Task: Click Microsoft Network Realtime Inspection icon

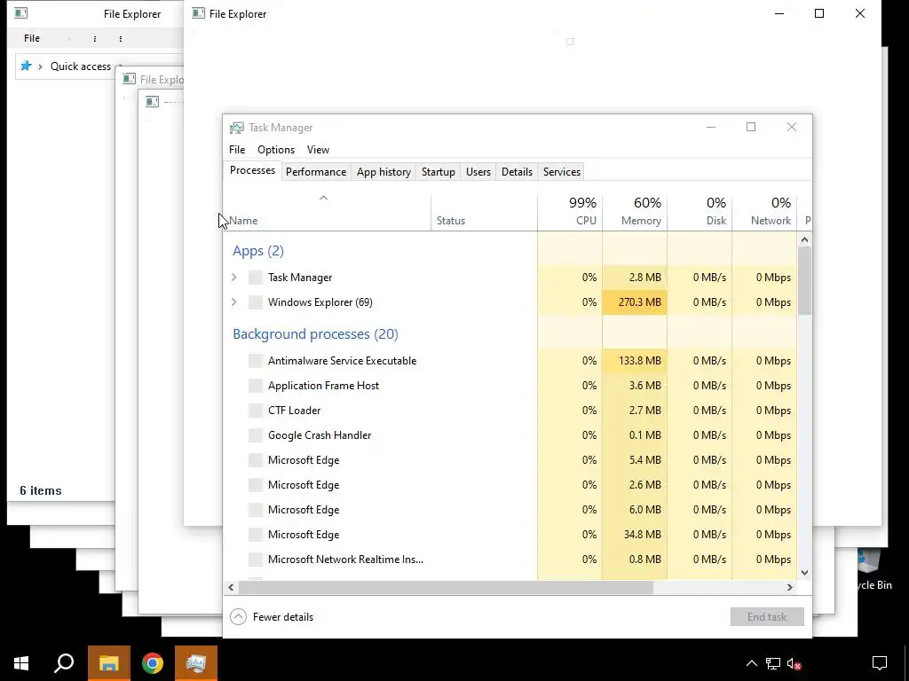Action: point(255,560)
